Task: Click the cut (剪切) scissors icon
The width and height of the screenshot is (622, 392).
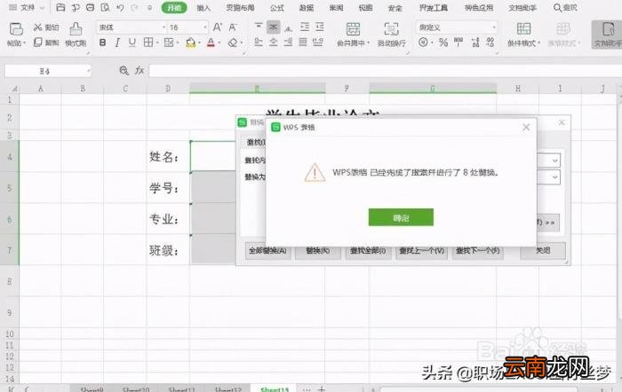Action: click(x=37, y=27)
